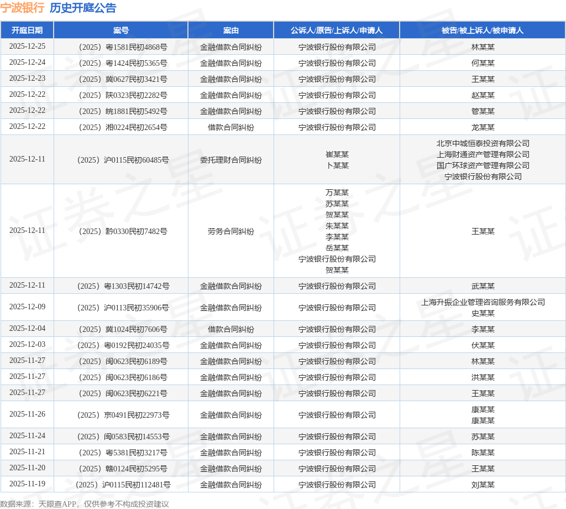Click case number 闽0623民初6186号
Image resolution: width=566 pixels, height=509 pixels.
pos(123,377)
